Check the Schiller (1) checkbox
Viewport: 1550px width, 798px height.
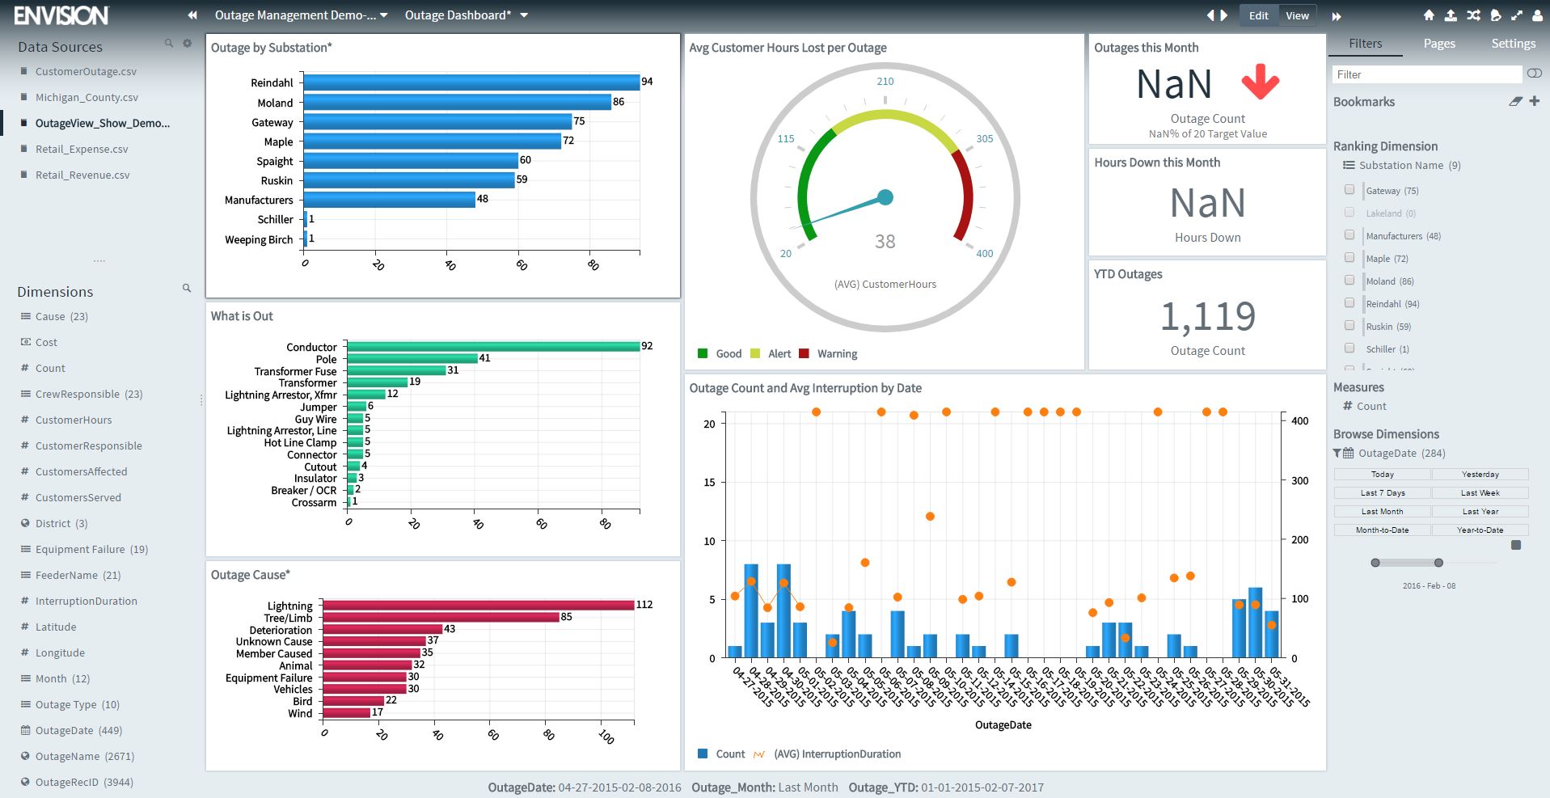pos(1349,348)
